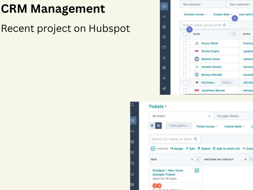Uncheck the HubSpot New Issue ticket card

pyautogui.click(x=197, y=170)
